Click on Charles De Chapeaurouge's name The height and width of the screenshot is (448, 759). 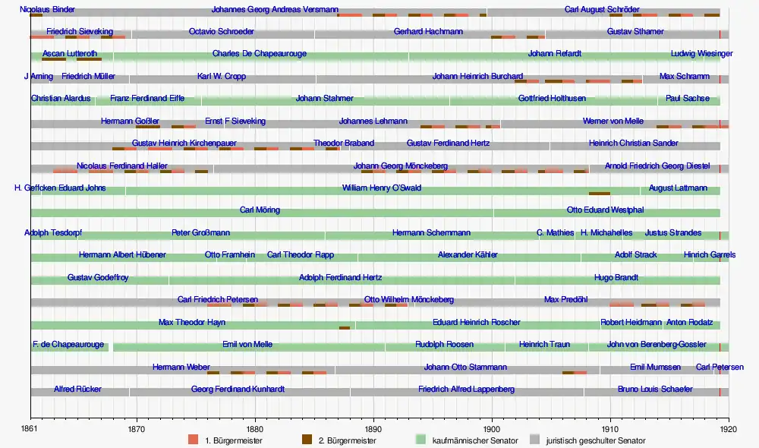[x=260, y=54]
